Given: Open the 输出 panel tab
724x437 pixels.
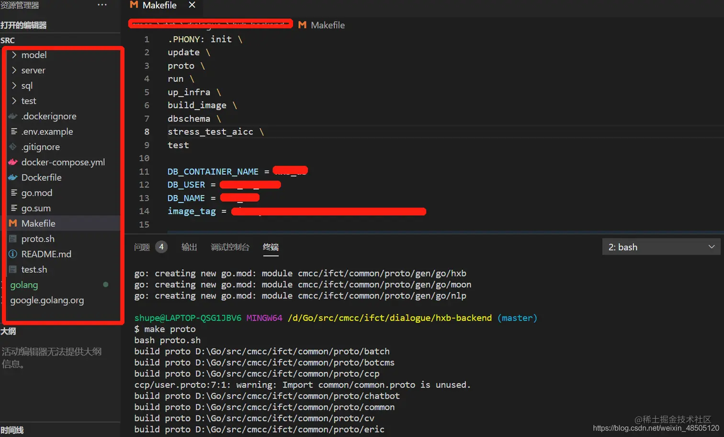Looking at the screenshot, I should 189,247.
